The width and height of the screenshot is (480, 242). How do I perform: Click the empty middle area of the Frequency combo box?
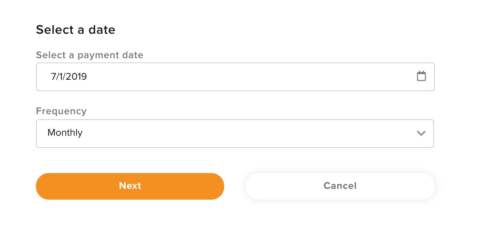[x=248, y=134]
